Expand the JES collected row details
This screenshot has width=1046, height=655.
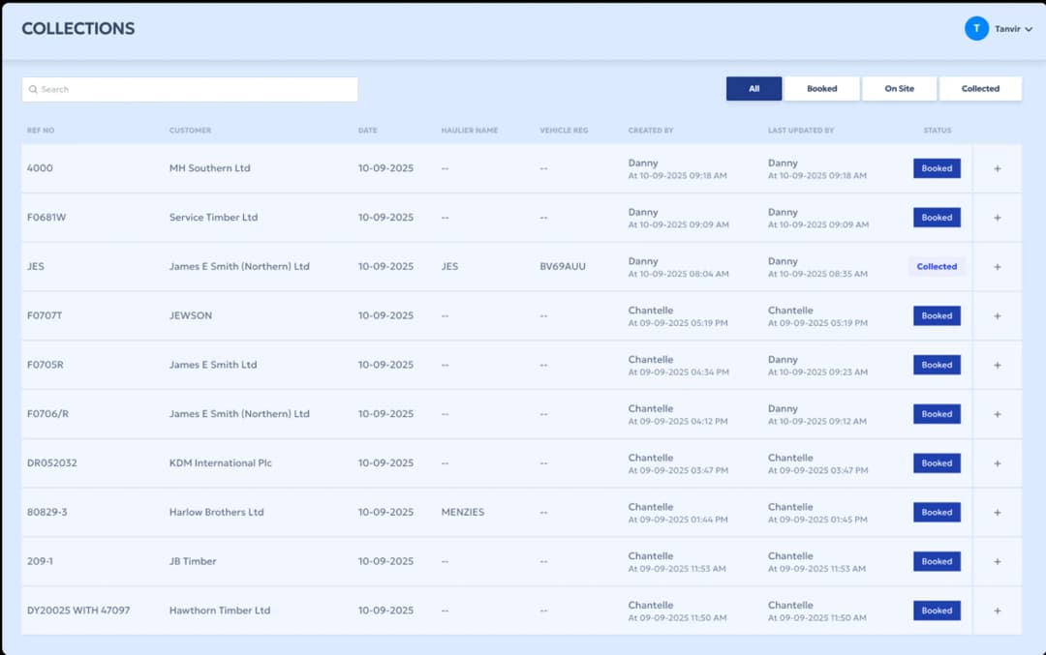pos(997,267)
